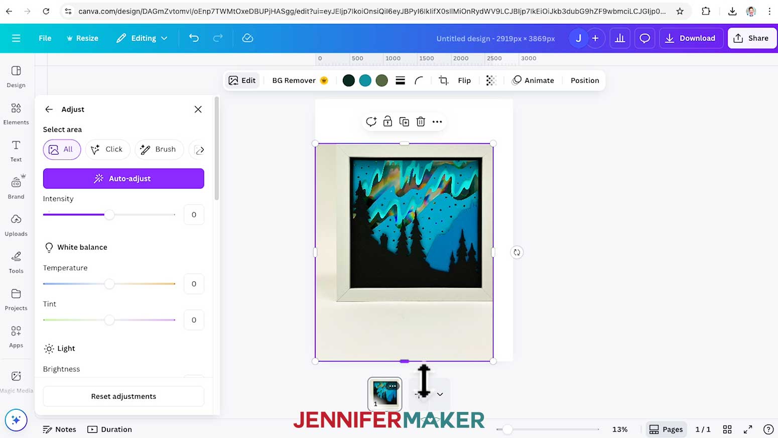Expand the Editing mode dropdown
Image resolution: width=778 pixels, height=438 pixels.
[142, 38]
